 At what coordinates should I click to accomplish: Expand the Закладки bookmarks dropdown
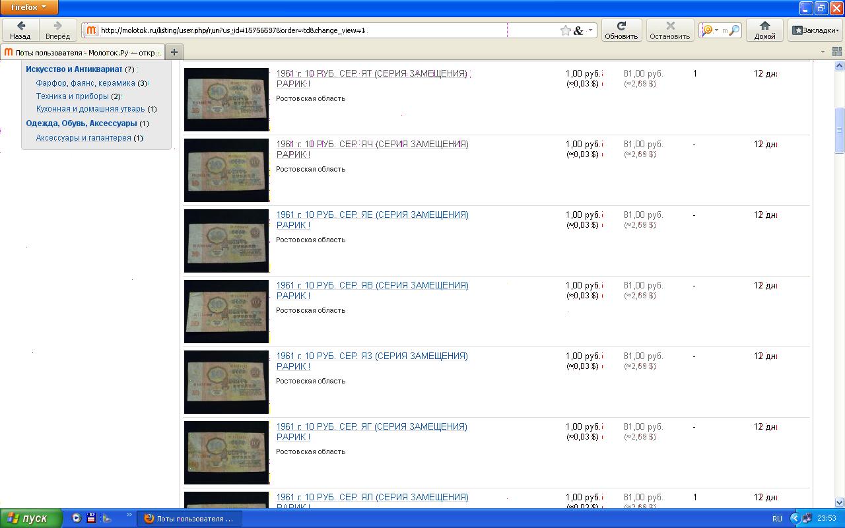(815, 30)
